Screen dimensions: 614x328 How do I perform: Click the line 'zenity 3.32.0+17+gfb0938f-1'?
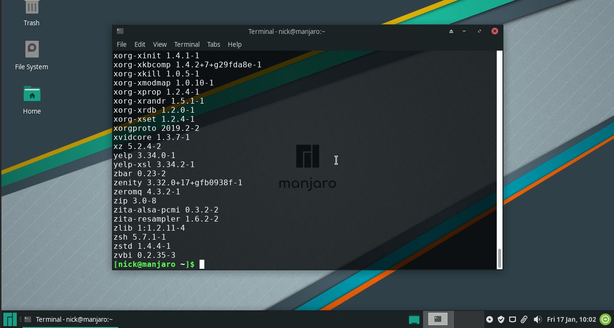pyautogui.click(x=178, y=183)
